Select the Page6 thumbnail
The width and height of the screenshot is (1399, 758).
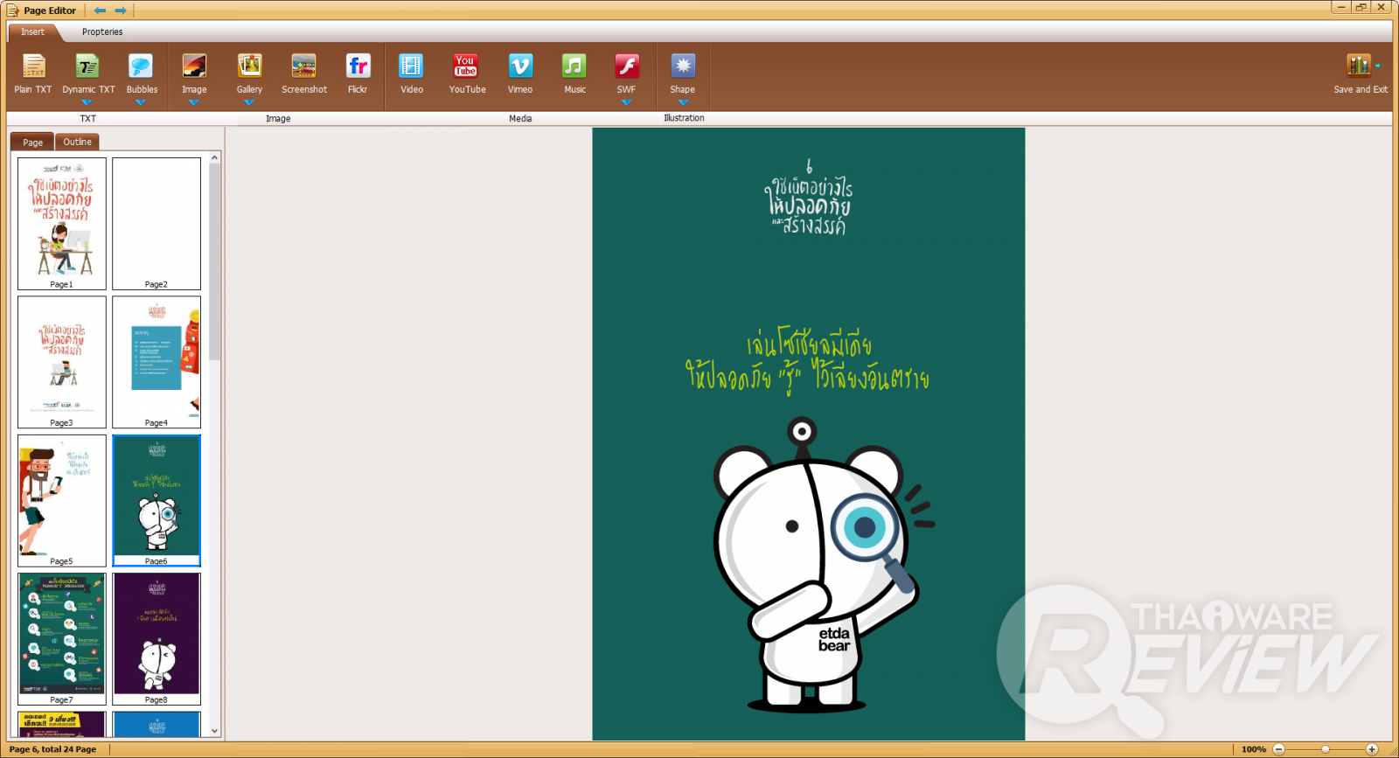click(x=157, y=501)
